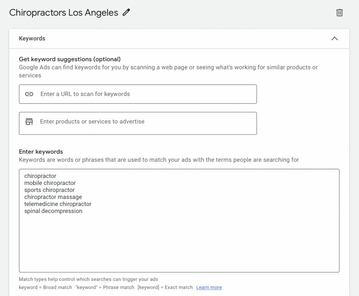Click the storefront icon in the products field
Viewport: 359px width, 296px height.
pyautogui.click(x=29, y=122)
